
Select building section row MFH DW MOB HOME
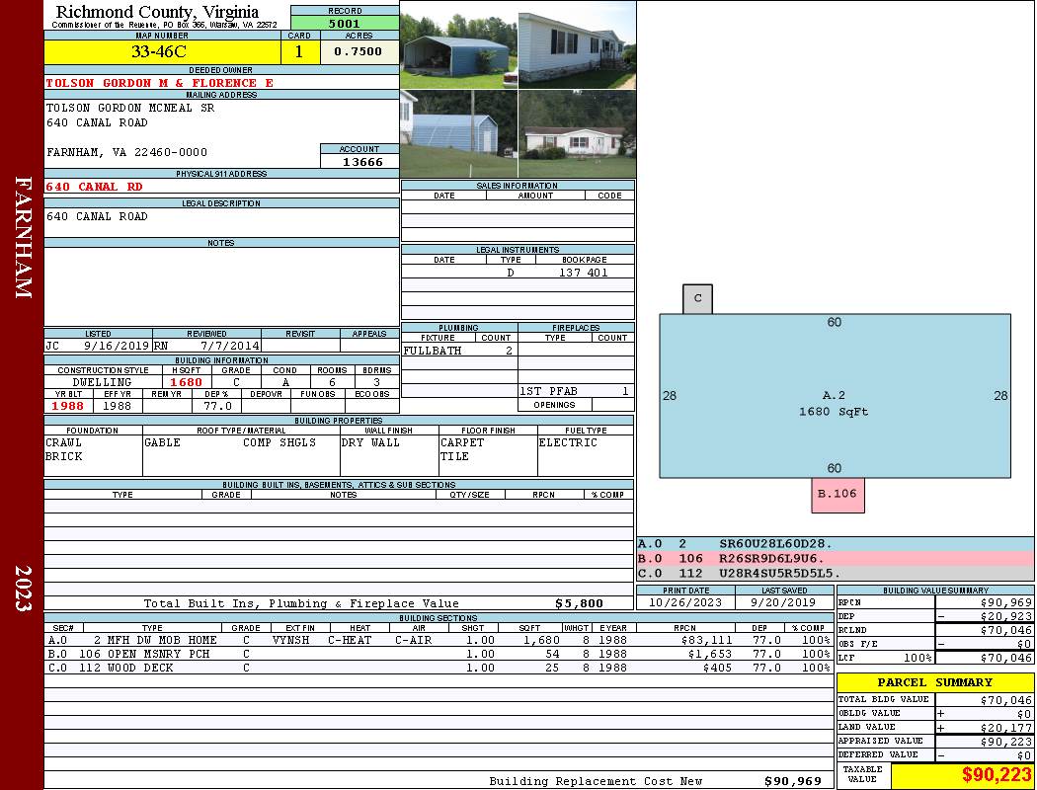[439, 640]
